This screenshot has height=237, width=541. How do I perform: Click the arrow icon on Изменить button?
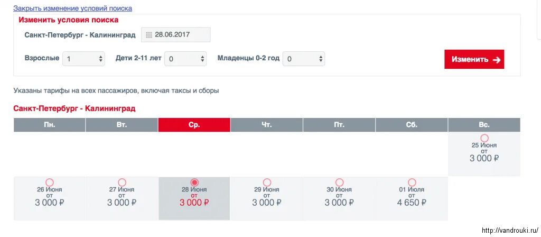pos(497,60)
